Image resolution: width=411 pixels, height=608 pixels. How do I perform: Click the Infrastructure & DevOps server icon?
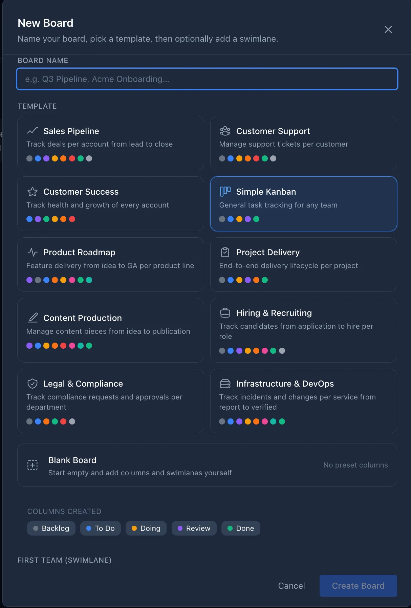click(x=225, y=383)
